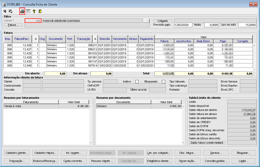260x167 pixels.
Task: Click the yellow question mark help icon
Action: click(34, 11)
